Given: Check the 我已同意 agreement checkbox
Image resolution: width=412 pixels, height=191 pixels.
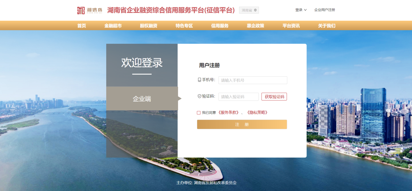Looking at the screenshot, I should 199,113.
